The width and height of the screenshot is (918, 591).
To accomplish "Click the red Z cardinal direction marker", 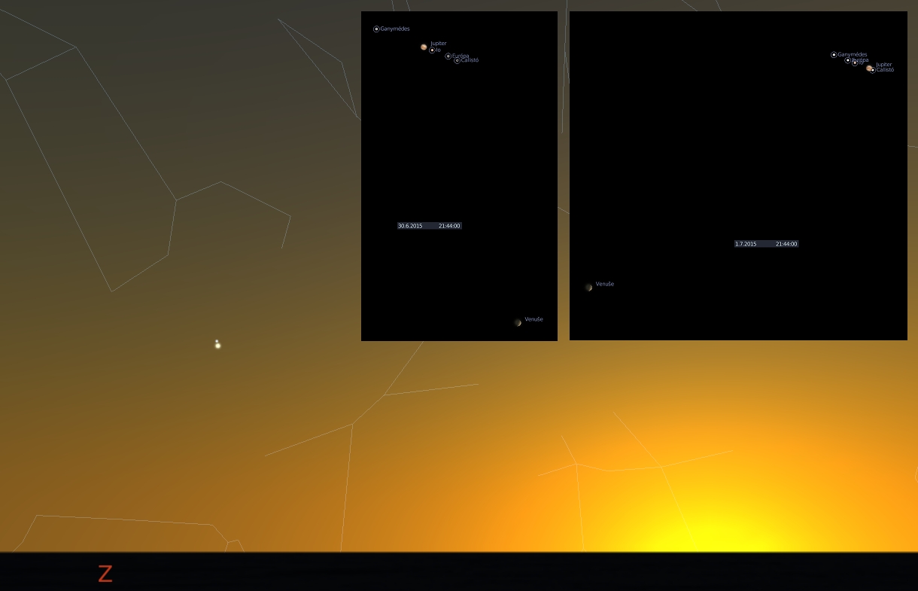I will [x=105, y=574].
